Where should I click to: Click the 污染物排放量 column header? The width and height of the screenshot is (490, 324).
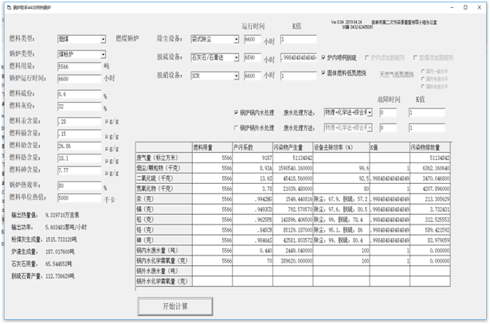coord(430,147)
